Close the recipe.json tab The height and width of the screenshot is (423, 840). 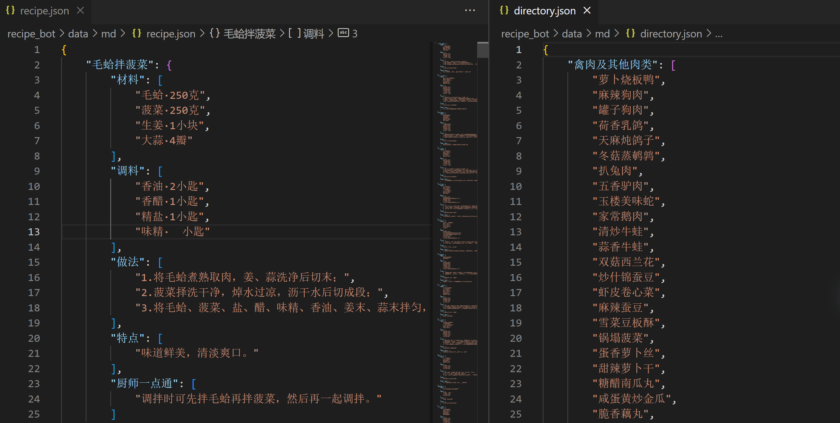click(x=80, y=11)
